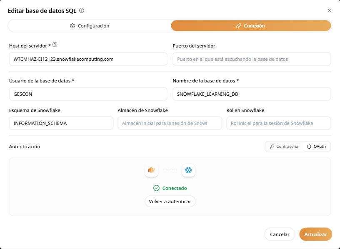Click the green Conectado checkmark icon

156,188
